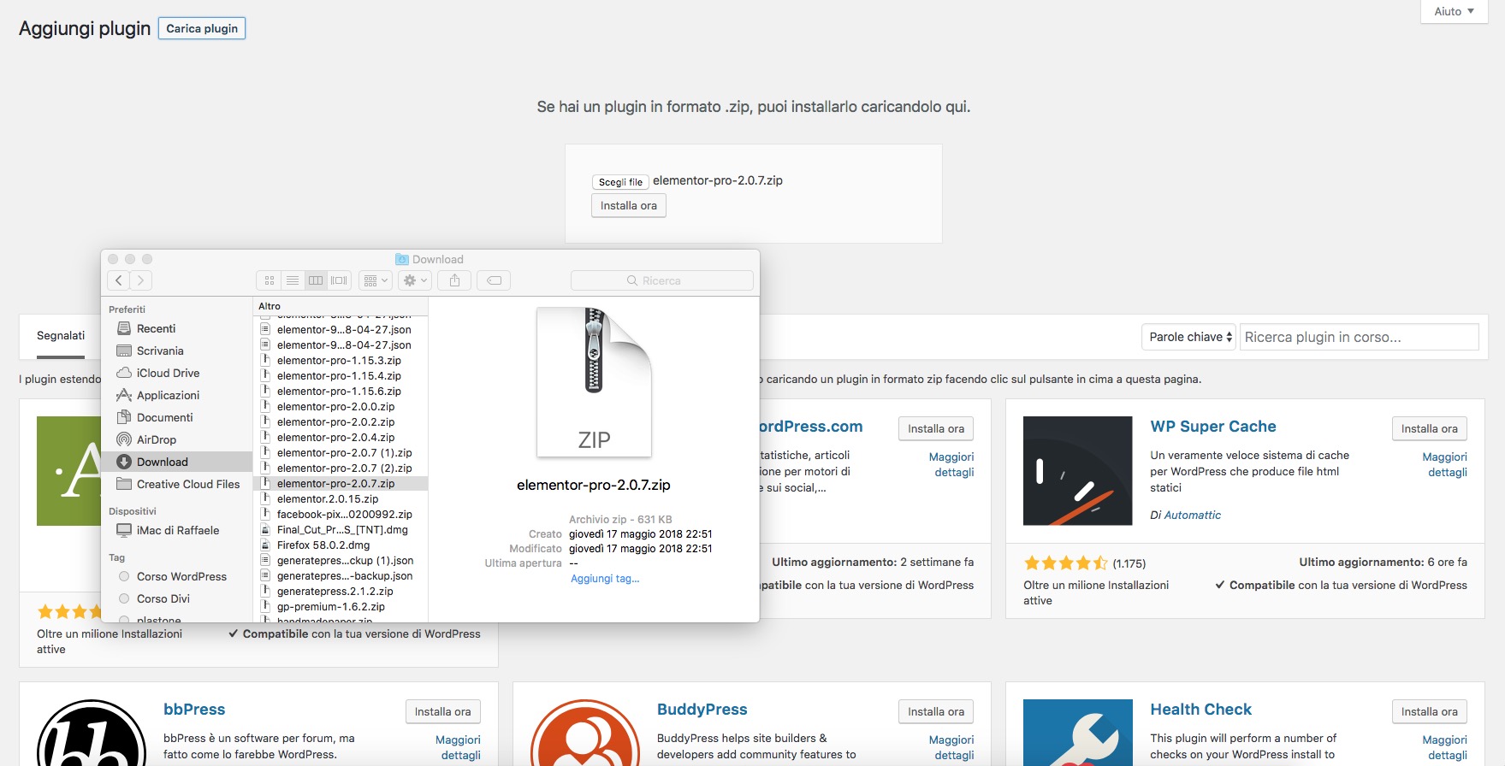Open Parole chiave search type dropdown
1505x766 pixels.
click(1189, 337)
